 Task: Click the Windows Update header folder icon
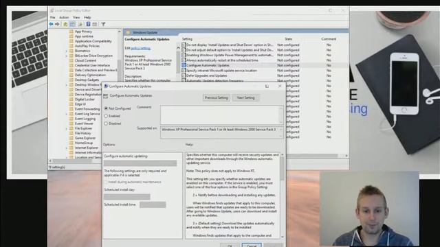[129, 32]
